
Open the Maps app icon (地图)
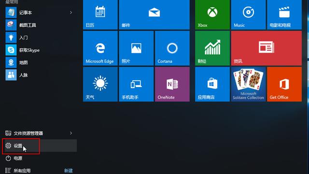[11, 62]
